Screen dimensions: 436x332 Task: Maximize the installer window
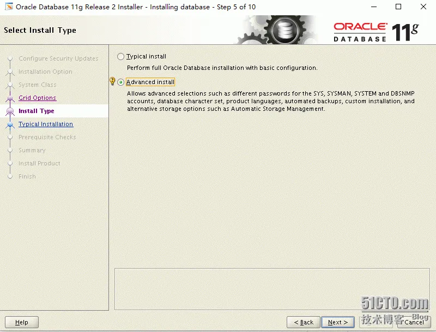[x=398, y=7]
